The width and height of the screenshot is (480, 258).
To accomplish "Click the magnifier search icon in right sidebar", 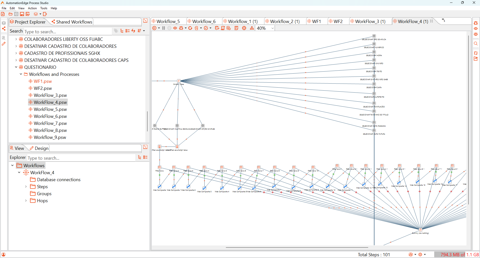I will [x=476, y=44].
